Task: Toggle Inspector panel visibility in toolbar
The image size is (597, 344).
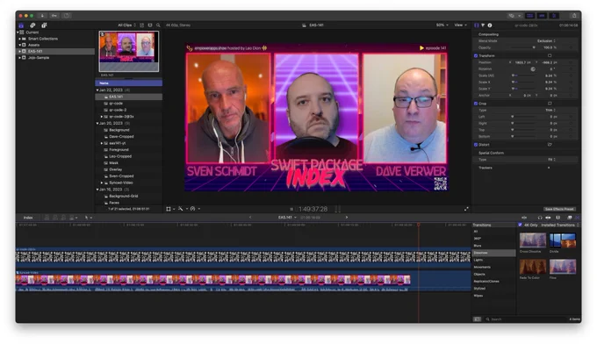Action: pyautogui.click(x=554, y=16)
